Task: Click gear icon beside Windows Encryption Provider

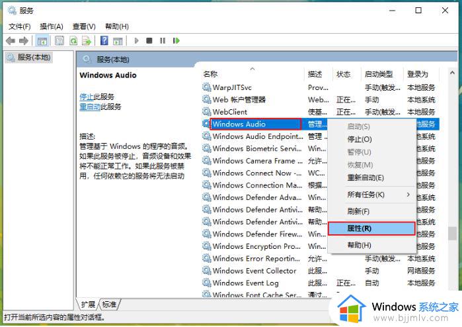Action: tap(206, 246)
